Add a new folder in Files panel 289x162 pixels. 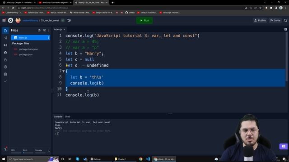pos(44,30)
